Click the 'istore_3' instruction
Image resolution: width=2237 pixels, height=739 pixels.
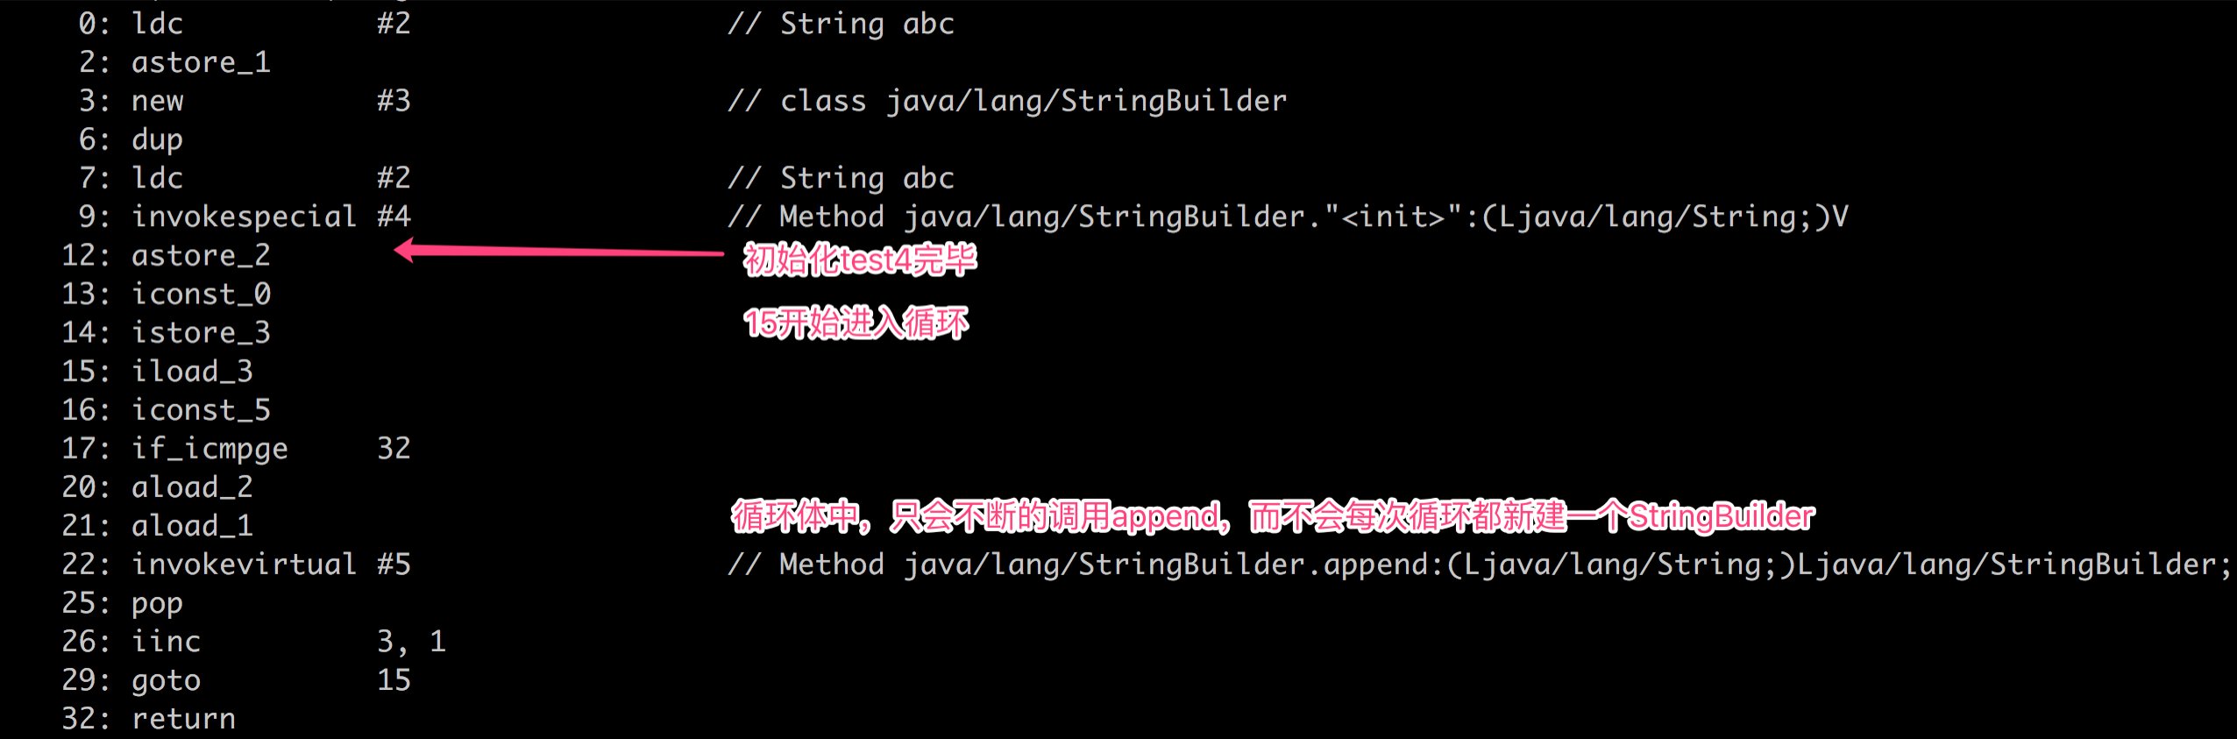(202, 332)
